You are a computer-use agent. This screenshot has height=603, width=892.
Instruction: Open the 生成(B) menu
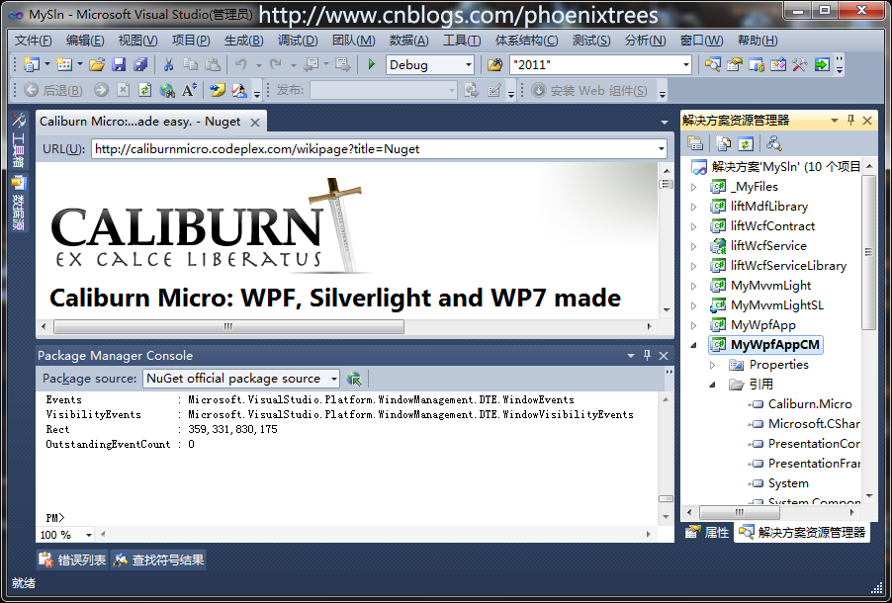tap(243, 41)
